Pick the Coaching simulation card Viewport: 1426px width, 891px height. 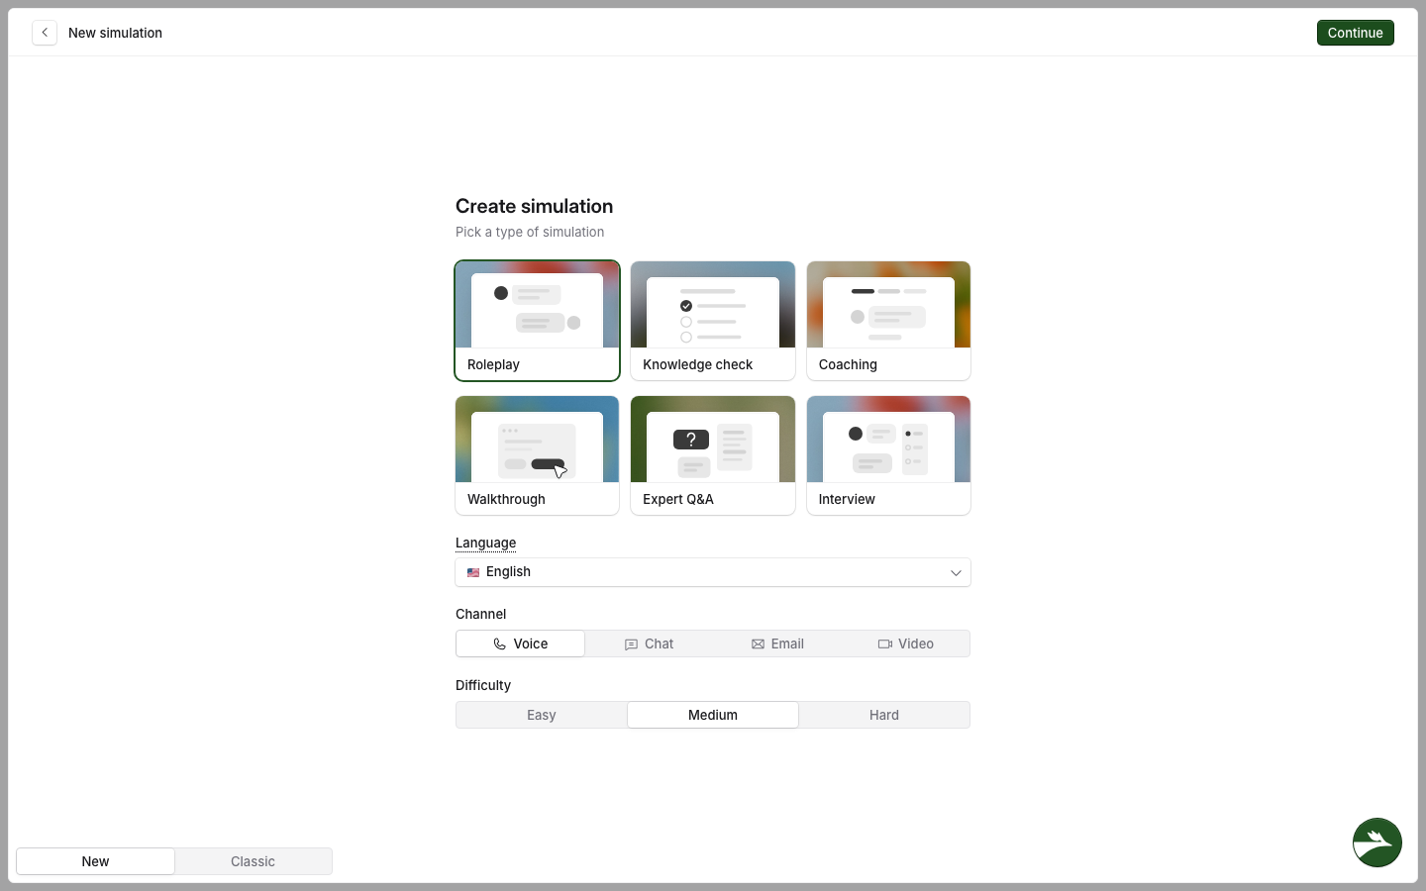click(888, 321)
